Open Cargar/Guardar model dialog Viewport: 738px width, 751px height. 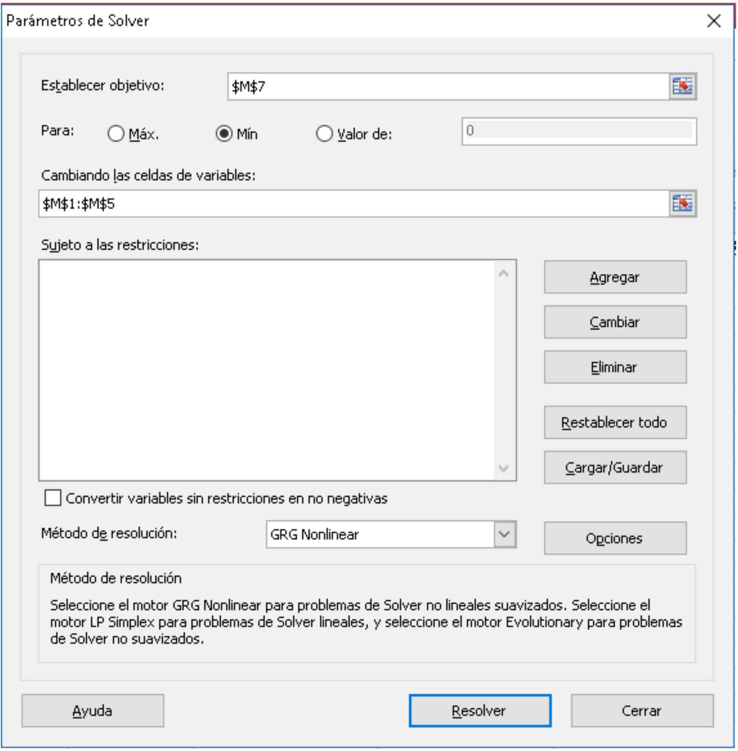pos(615,467)
